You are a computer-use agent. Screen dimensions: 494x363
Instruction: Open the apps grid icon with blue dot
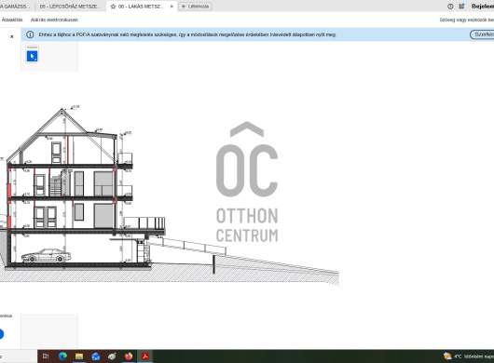pos(461,7)
